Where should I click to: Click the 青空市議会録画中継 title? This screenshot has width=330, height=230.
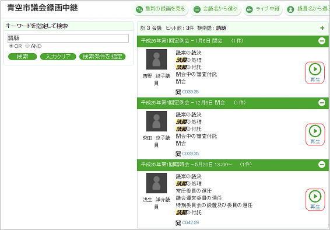coord(43,8)
